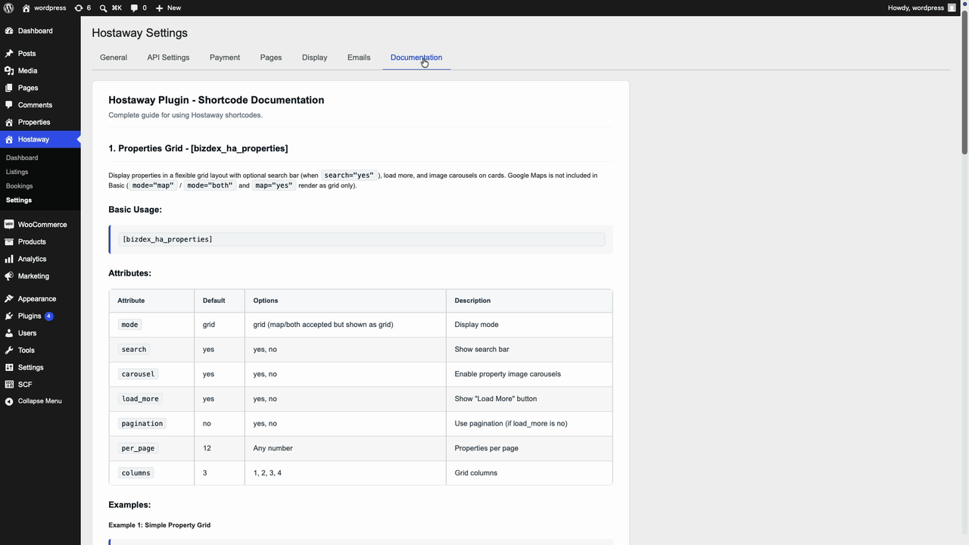Image resolution: width=969 pixels, height=545 pixels.
Task: Click the Pages icon in sidebar
Action: click(9, 88)
